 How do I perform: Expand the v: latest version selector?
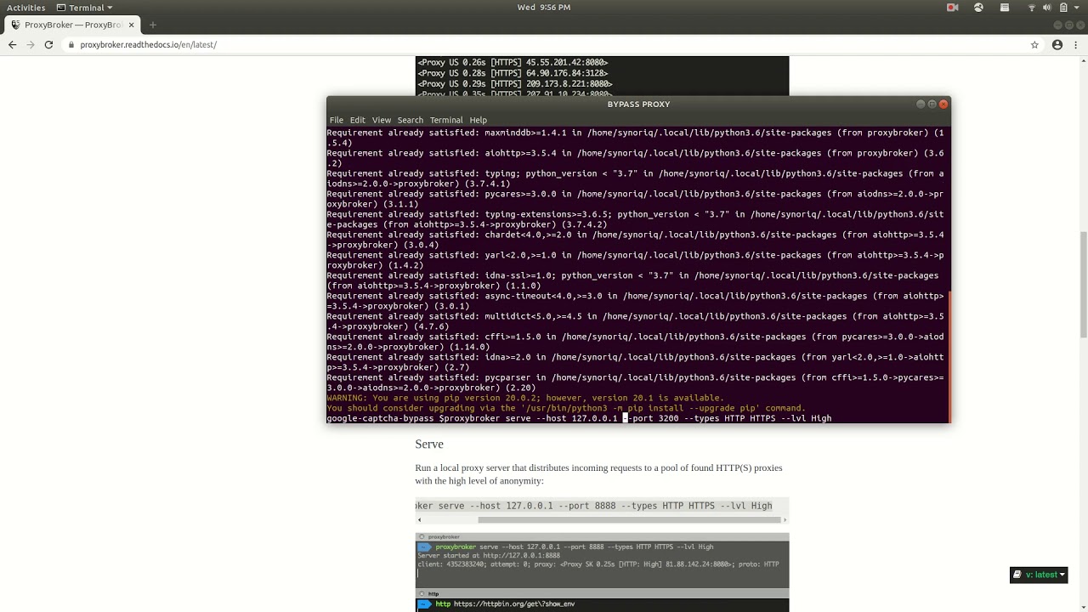[1039, 575]
